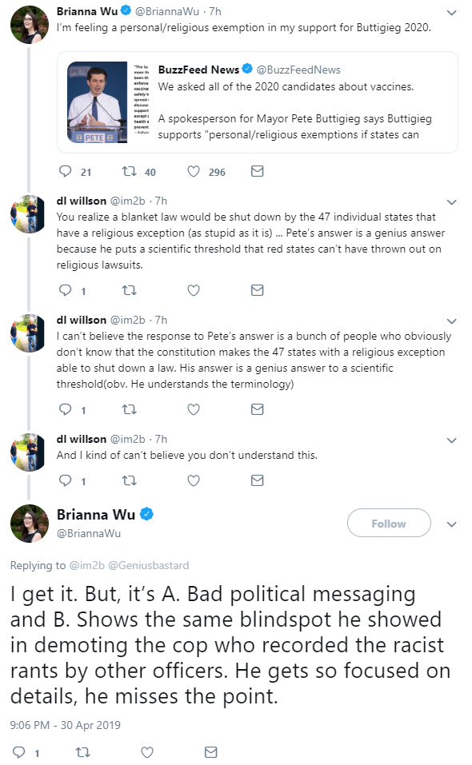Image resolution: width=472 pixels, height=765 pixels.
Task: Like the main tweet dated 30 Apr 2019
Action: [x=147, y=752]
